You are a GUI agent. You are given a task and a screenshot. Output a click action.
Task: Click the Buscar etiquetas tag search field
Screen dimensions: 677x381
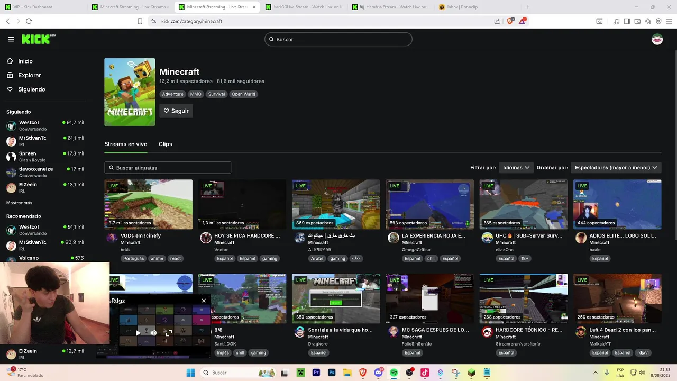tap(168, 168)
